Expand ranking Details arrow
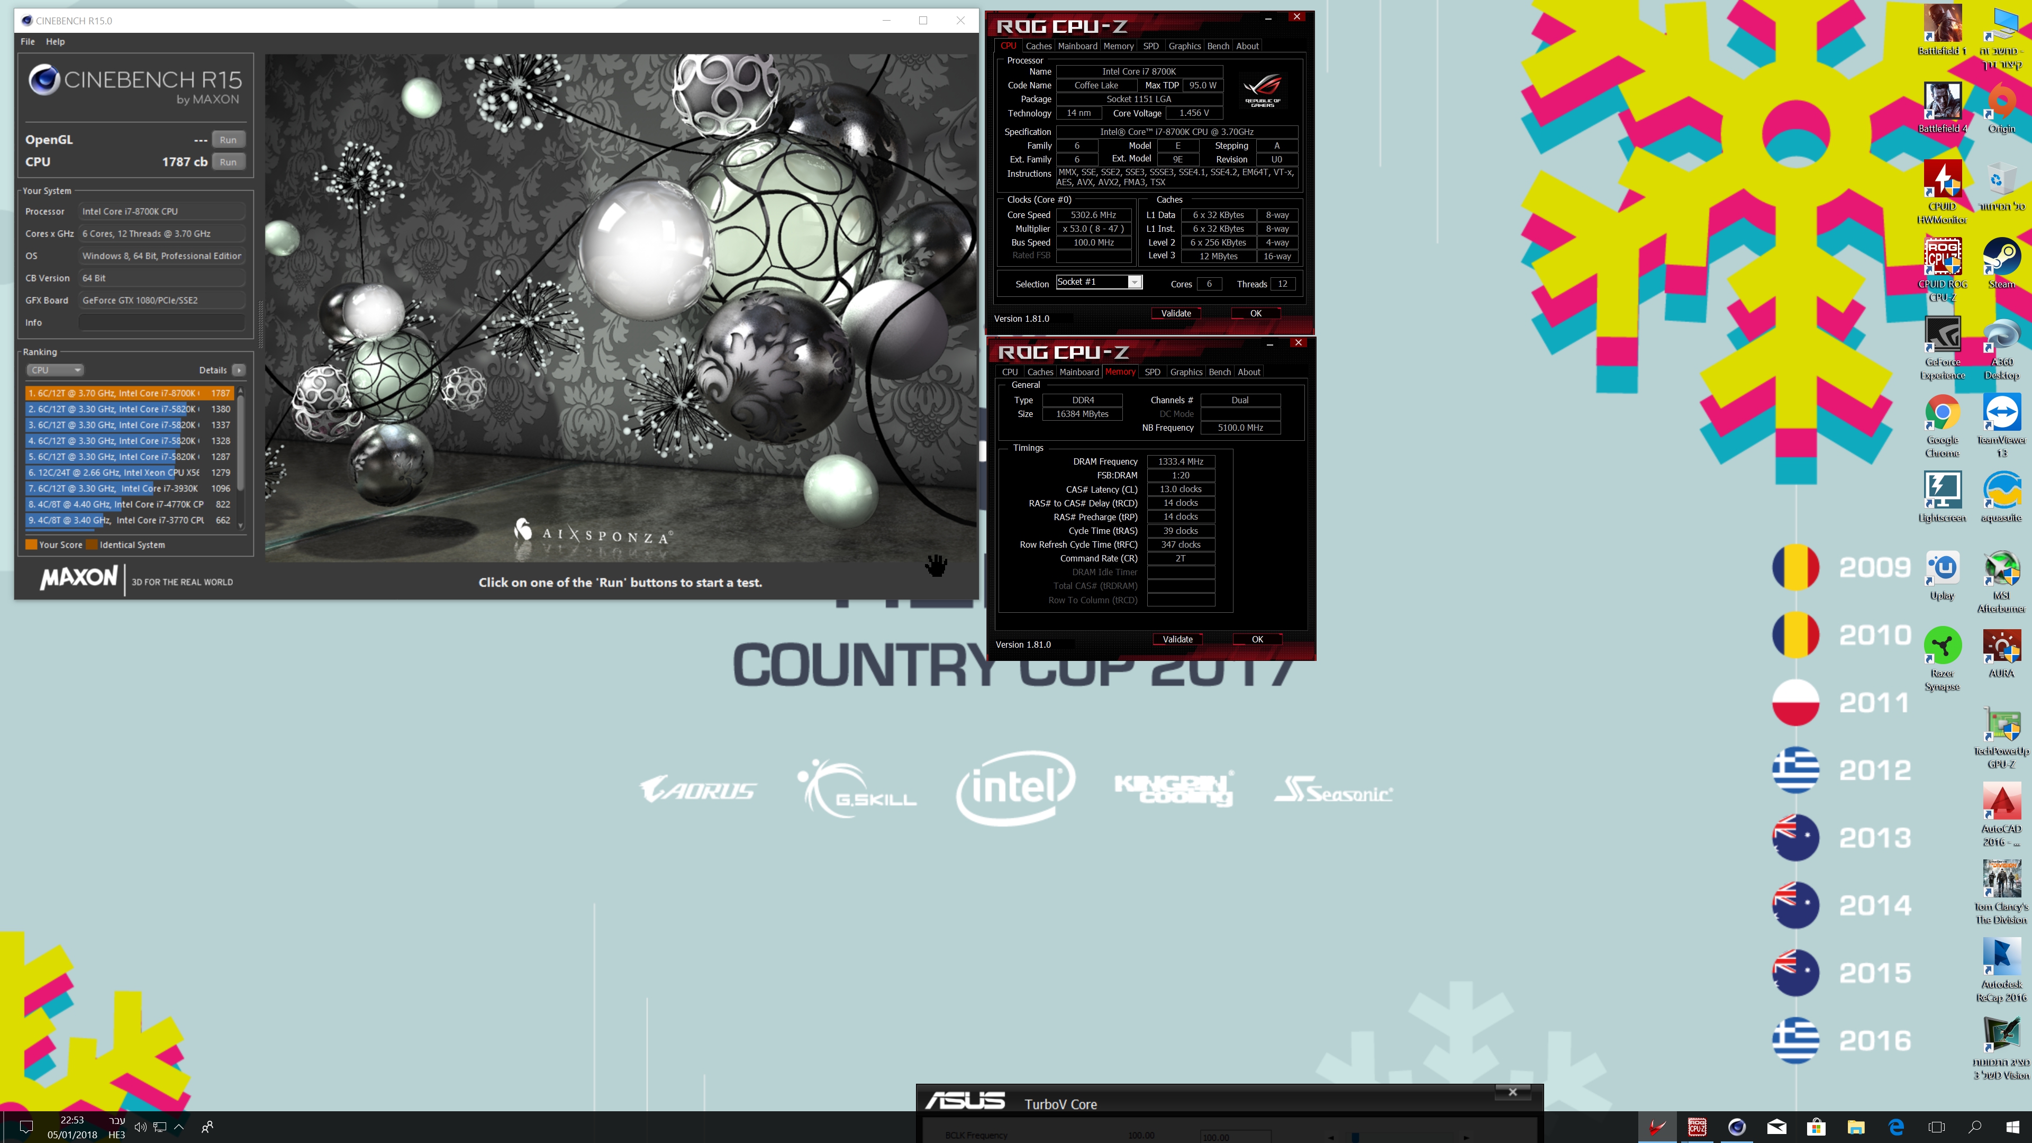This screenshot has width=2032, height=1143. (x=239, y=370)
